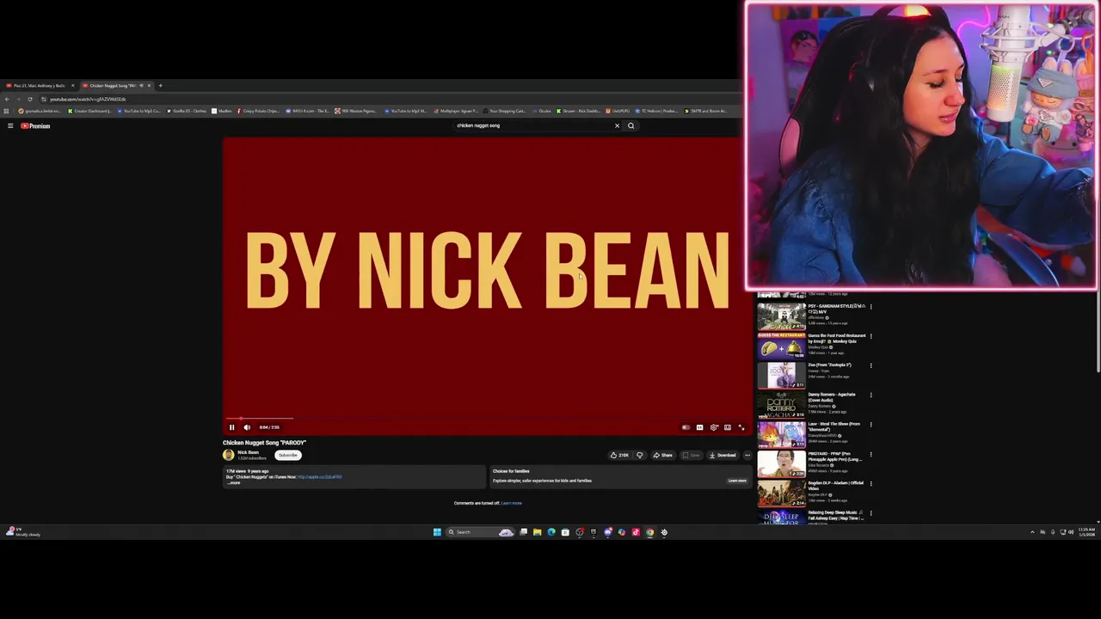Click the video progress bar
The image size is (1101, 619).
point(487,419)
